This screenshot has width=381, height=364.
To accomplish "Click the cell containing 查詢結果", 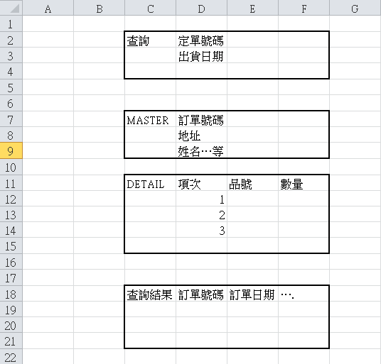I will (151, 294).
